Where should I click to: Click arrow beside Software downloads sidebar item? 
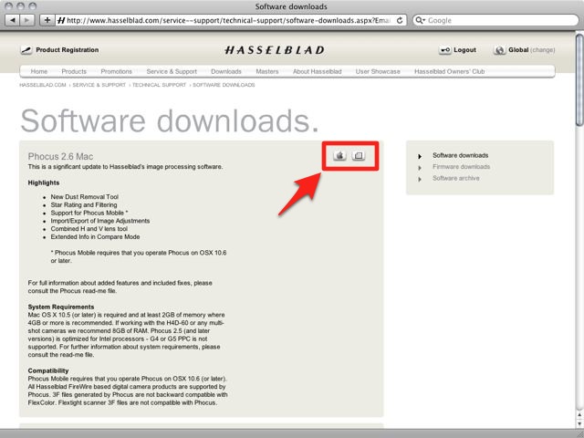pos(420,156)
